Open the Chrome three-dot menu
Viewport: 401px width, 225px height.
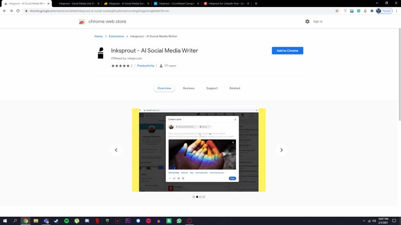click(x=397, y=11)
